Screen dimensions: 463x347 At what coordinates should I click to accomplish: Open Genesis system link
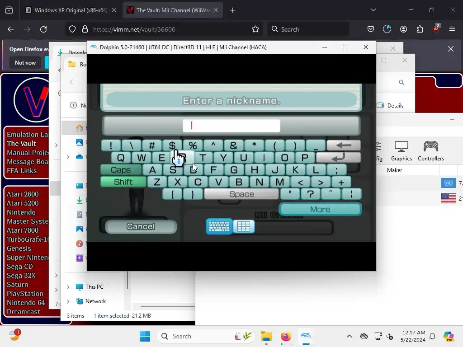point(19,249)
